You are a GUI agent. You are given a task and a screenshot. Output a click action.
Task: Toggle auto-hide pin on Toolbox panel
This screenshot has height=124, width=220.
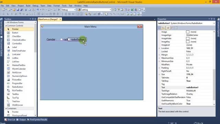pos(33,19)
